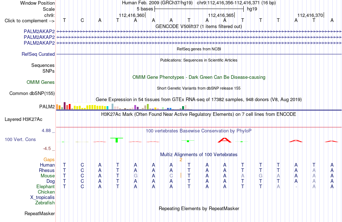Click the dark green bar in PALM2 expression chart

(x=183, y=108)
